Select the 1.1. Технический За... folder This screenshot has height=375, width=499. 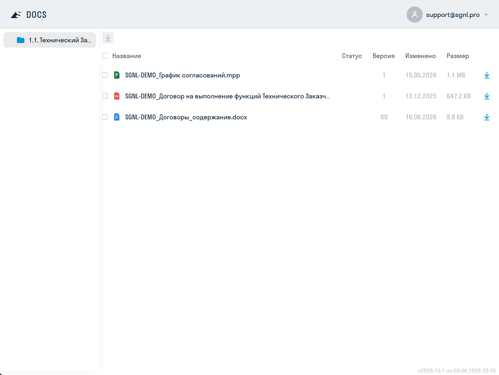point(50,40)
